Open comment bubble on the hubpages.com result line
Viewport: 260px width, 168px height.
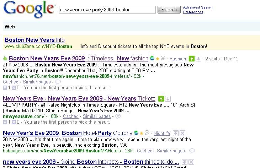click(192, 151)
